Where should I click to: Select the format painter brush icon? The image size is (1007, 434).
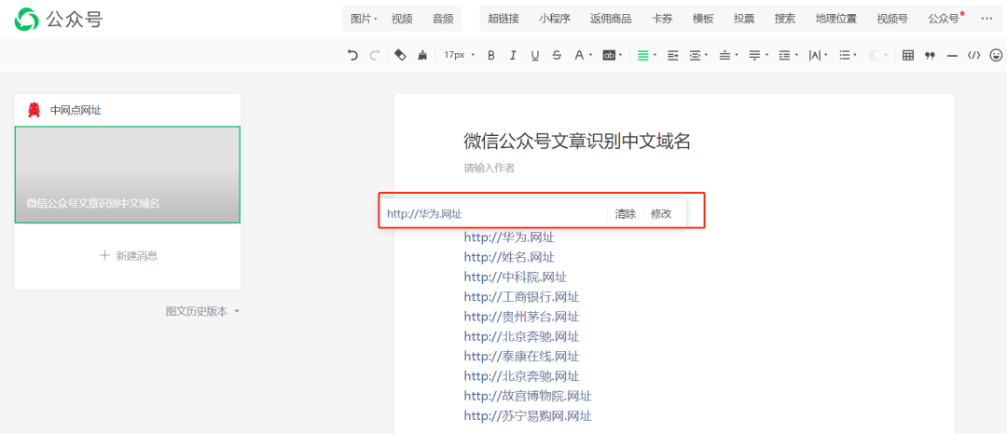coord(422,55)
